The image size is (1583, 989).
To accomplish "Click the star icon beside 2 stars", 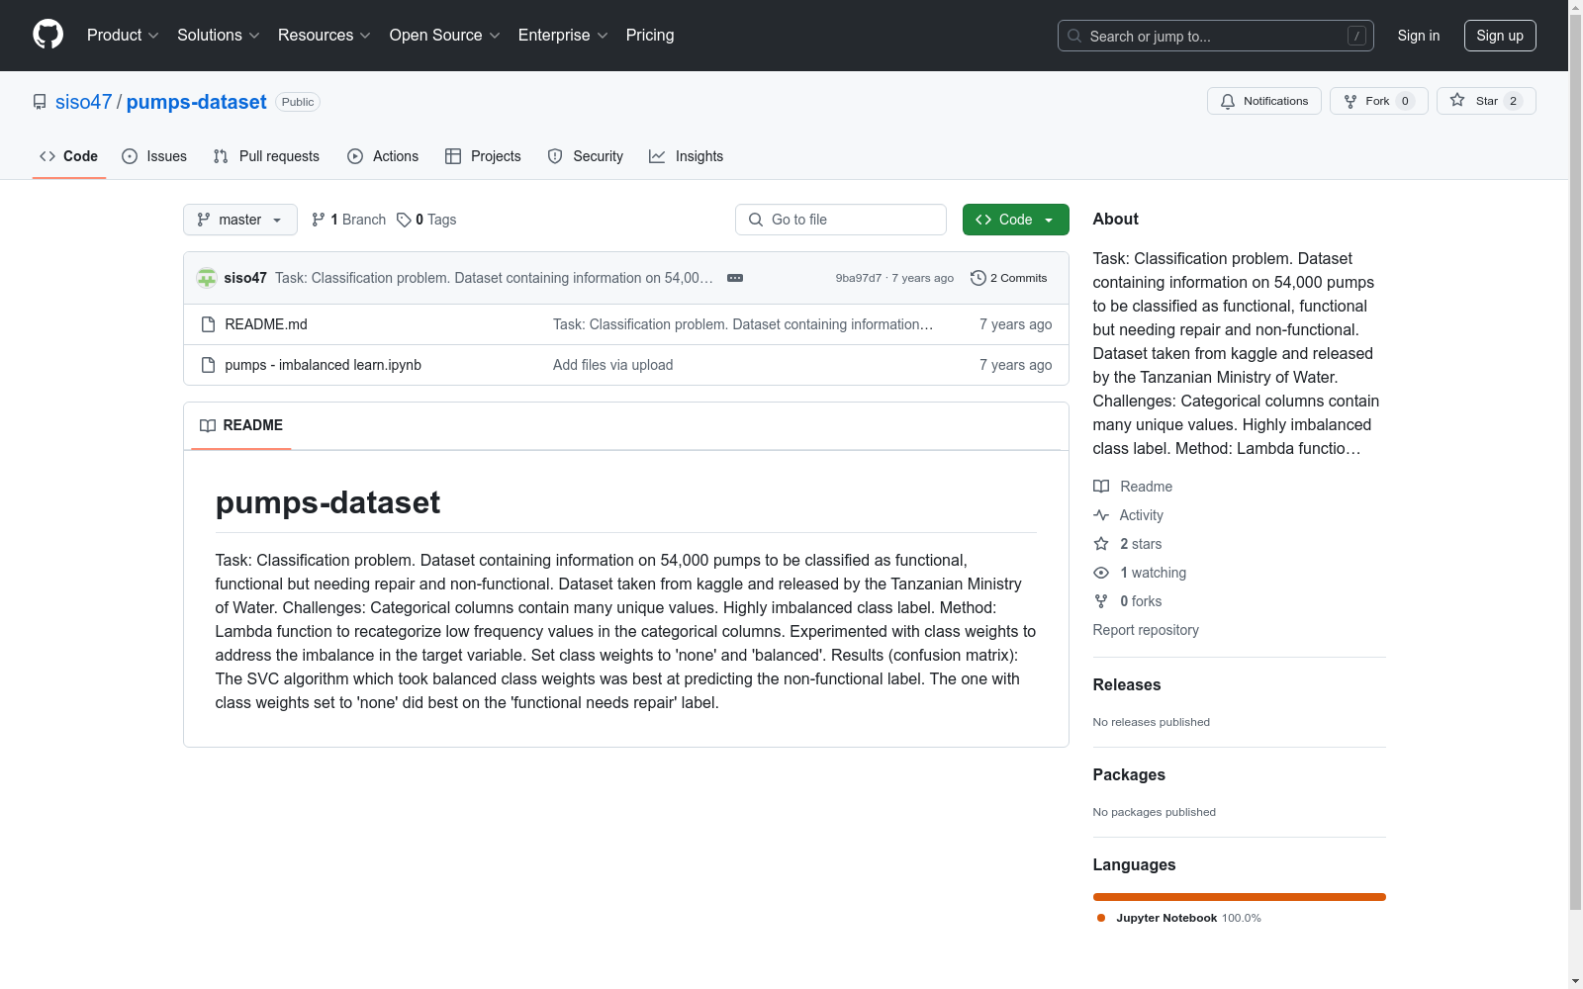I will coord(1101,544).
